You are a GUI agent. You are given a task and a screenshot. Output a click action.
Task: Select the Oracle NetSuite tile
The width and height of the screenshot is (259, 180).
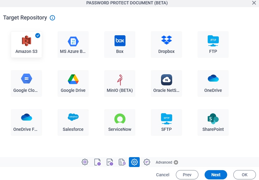pyautogui.click(x=166, y=84)
